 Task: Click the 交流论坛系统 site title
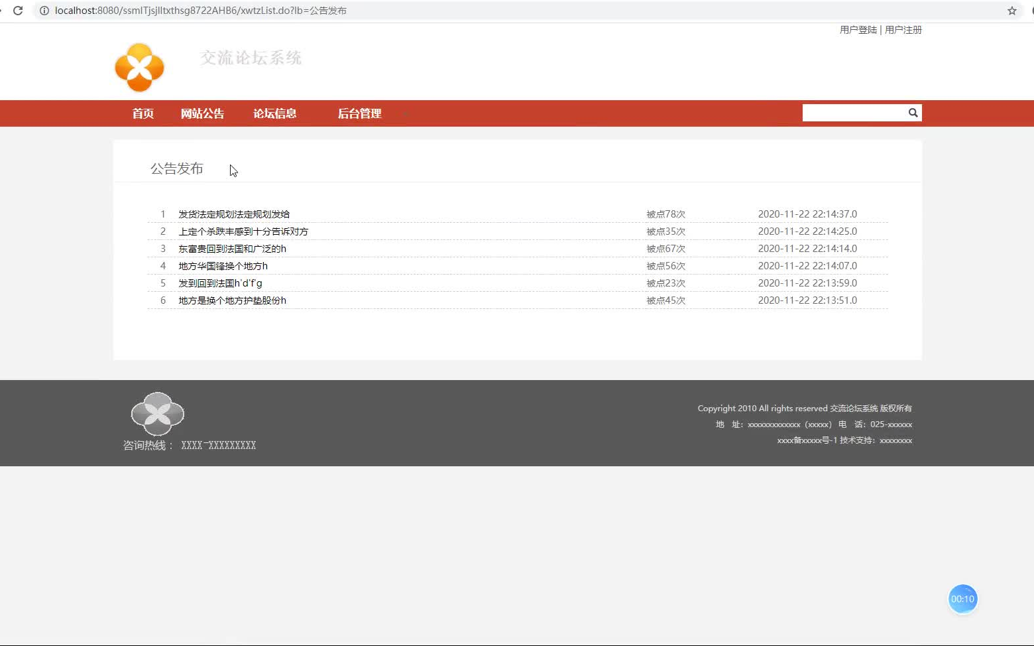pos(251,58)
